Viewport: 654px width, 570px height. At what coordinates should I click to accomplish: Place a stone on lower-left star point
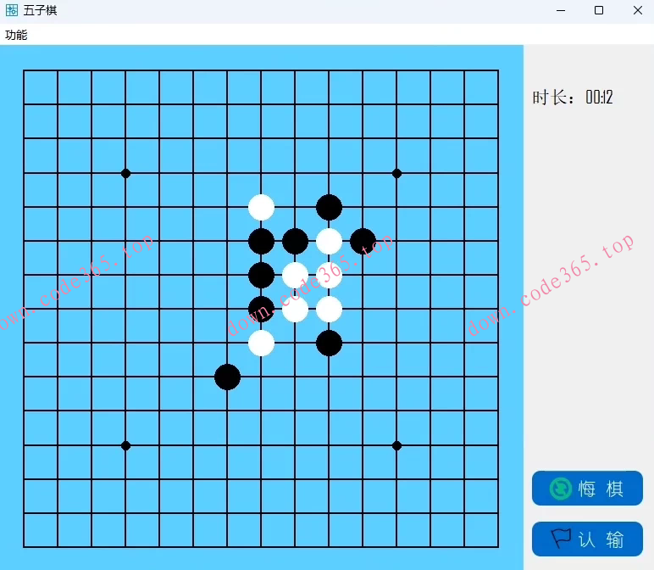point(125,445)
